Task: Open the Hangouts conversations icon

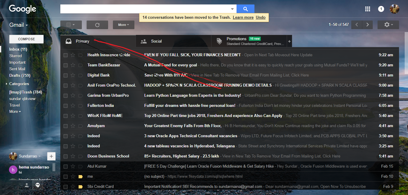Action: tap(38, 185)
